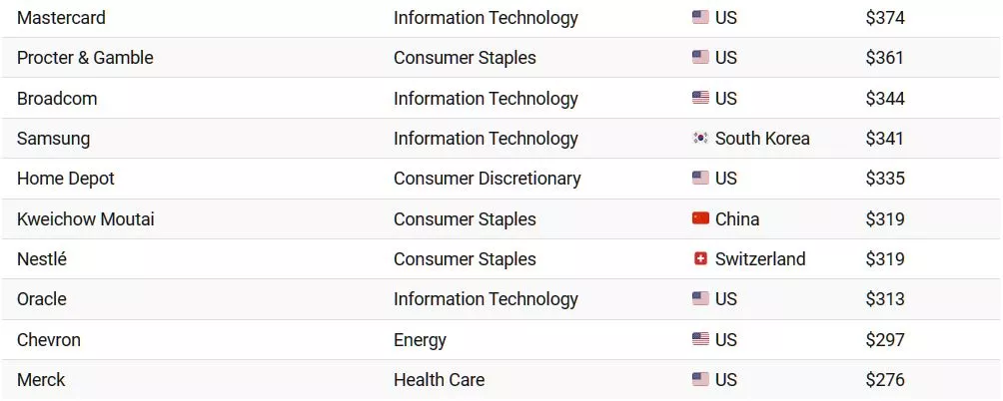The image size is (1003, 401).
Task: Click the Switzerland flag icon in Nestlé row
Action: coord(700,258)
